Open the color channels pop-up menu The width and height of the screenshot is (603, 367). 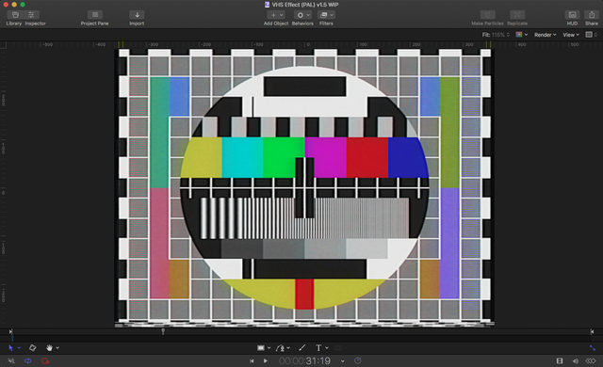pyautogui.click(x=521, y=35)
